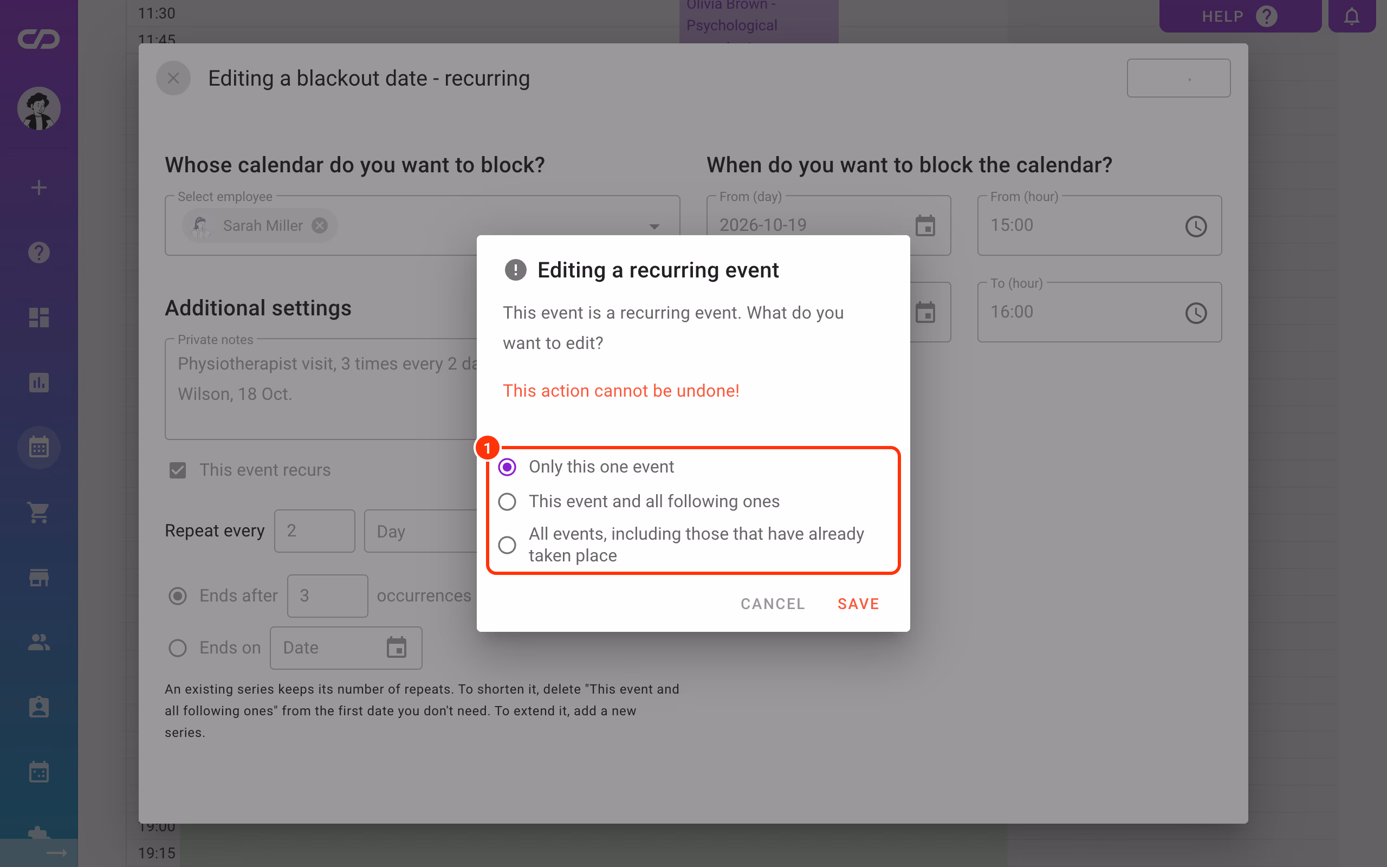
Task: Select the Ends on radio button
Action: [x=178, y=648]
